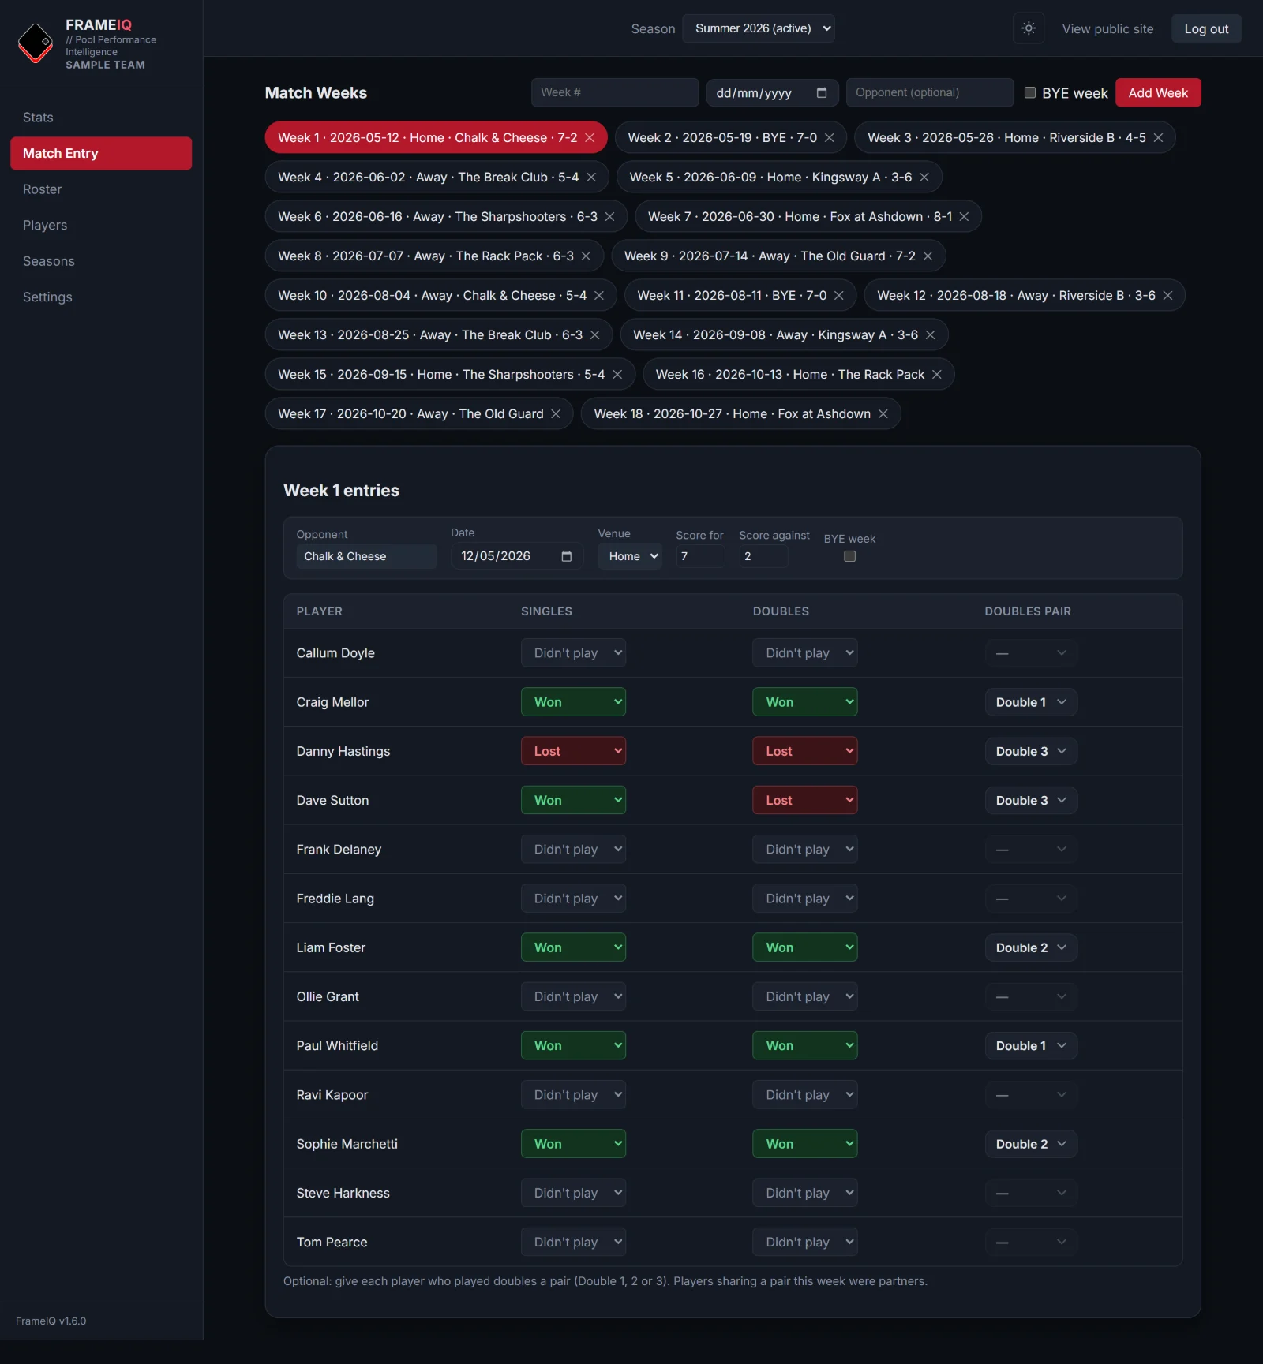Toggle light/dark theme sun icon
This screenshot has width=1263, height=1364.
pyautogui.click(x=1029, y=28)
